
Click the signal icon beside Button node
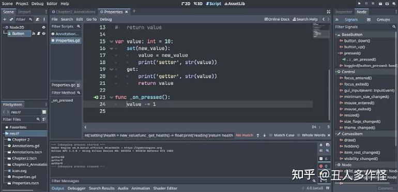click(x=34, y=34)
